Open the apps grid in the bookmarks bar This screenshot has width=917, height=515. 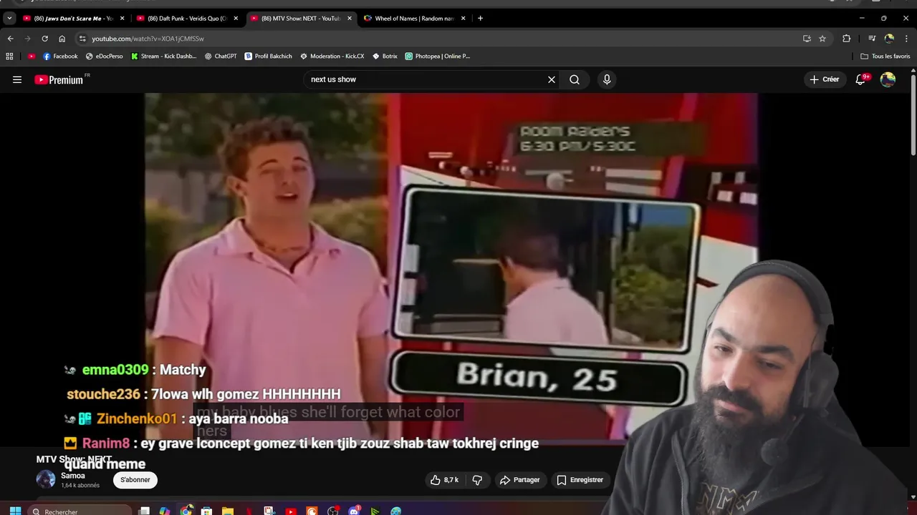click(9, 56)
